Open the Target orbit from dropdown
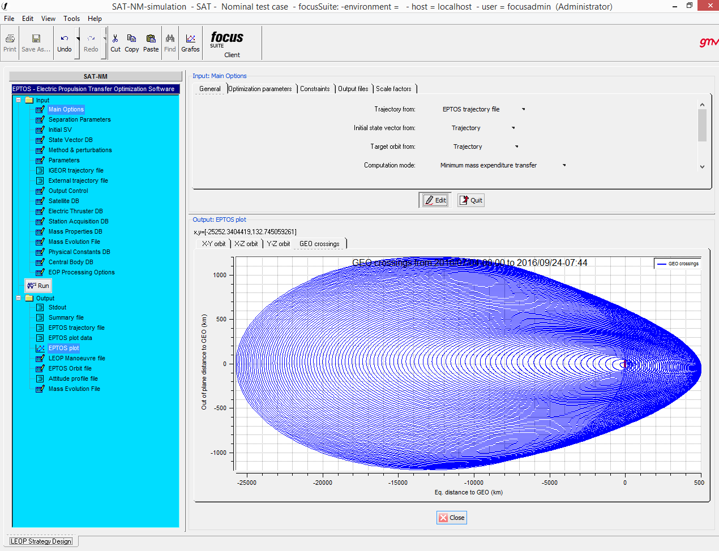 [x=516, y=147]
